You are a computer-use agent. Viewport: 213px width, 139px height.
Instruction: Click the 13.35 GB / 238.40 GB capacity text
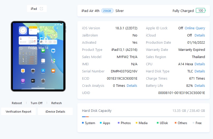coord(189,111)
